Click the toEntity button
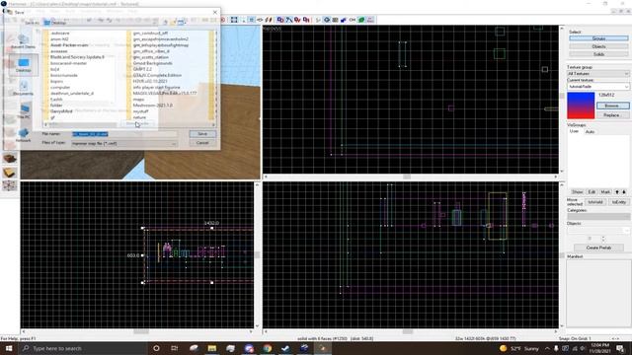Screen dimensions: 632x355 618,202
